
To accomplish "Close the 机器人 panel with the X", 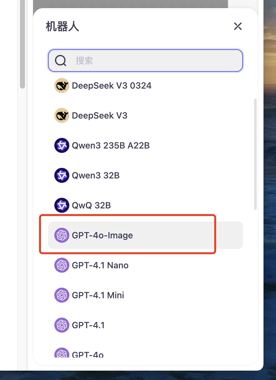I will 238,26.
